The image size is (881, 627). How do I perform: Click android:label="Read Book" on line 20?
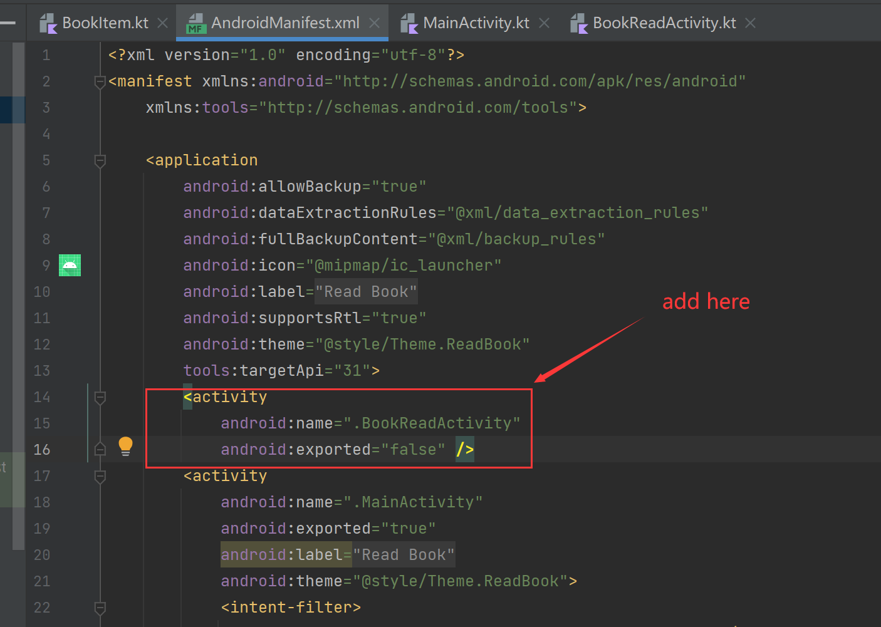point(338,555)
